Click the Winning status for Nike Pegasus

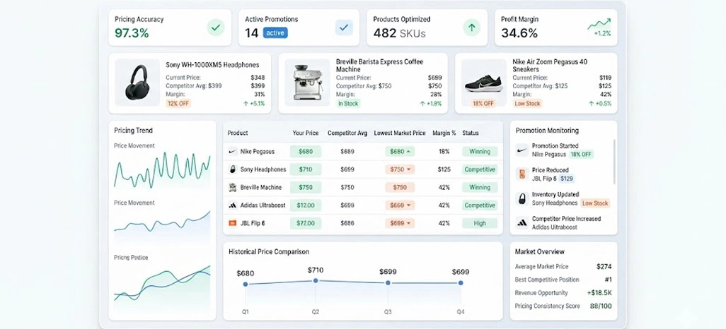point(480,152)
